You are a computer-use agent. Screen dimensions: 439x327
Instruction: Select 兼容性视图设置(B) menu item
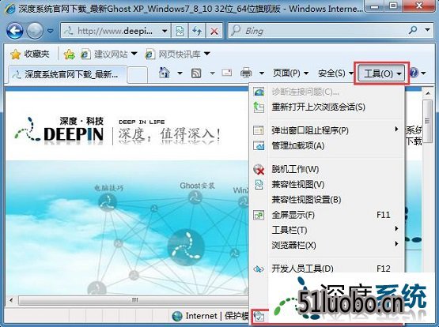[x=327, y=200]
